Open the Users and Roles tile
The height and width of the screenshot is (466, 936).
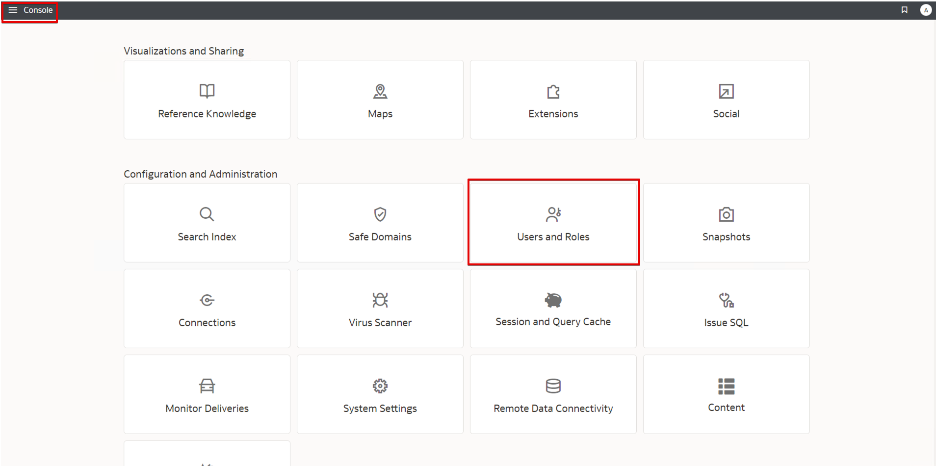[553, 223]
